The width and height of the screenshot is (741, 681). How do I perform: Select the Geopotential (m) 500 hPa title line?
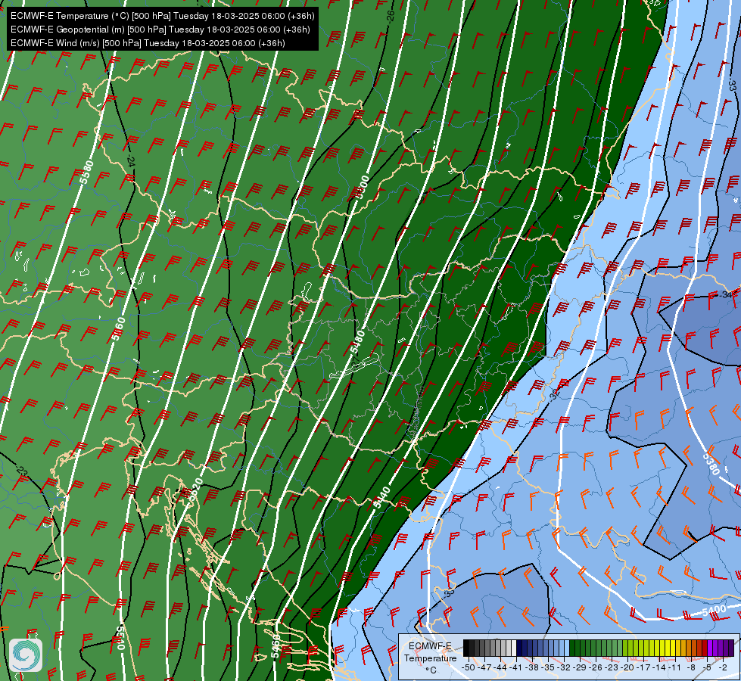coord(160,30)
